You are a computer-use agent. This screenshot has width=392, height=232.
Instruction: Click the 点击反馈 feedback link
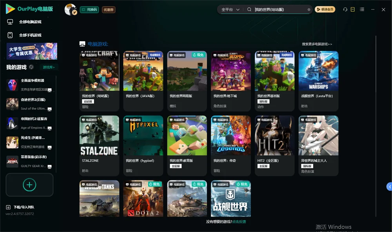pyautogui.click(x=239, y=222)
